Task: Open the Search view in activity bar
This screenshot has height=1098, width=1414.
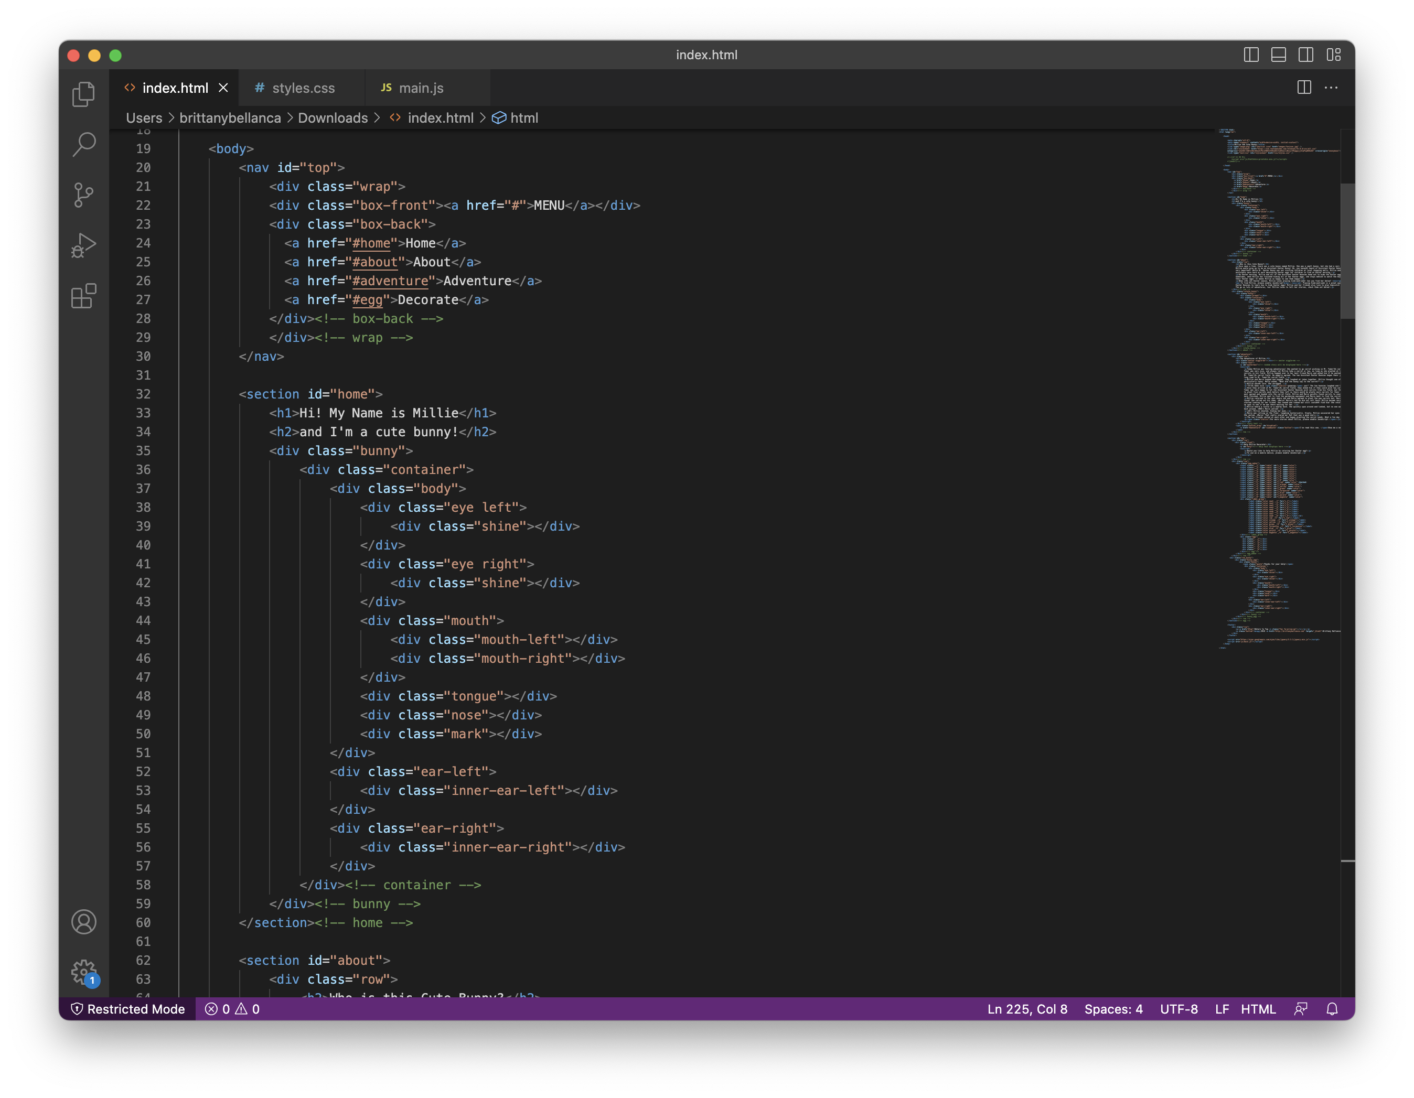Action: (83, 144)
